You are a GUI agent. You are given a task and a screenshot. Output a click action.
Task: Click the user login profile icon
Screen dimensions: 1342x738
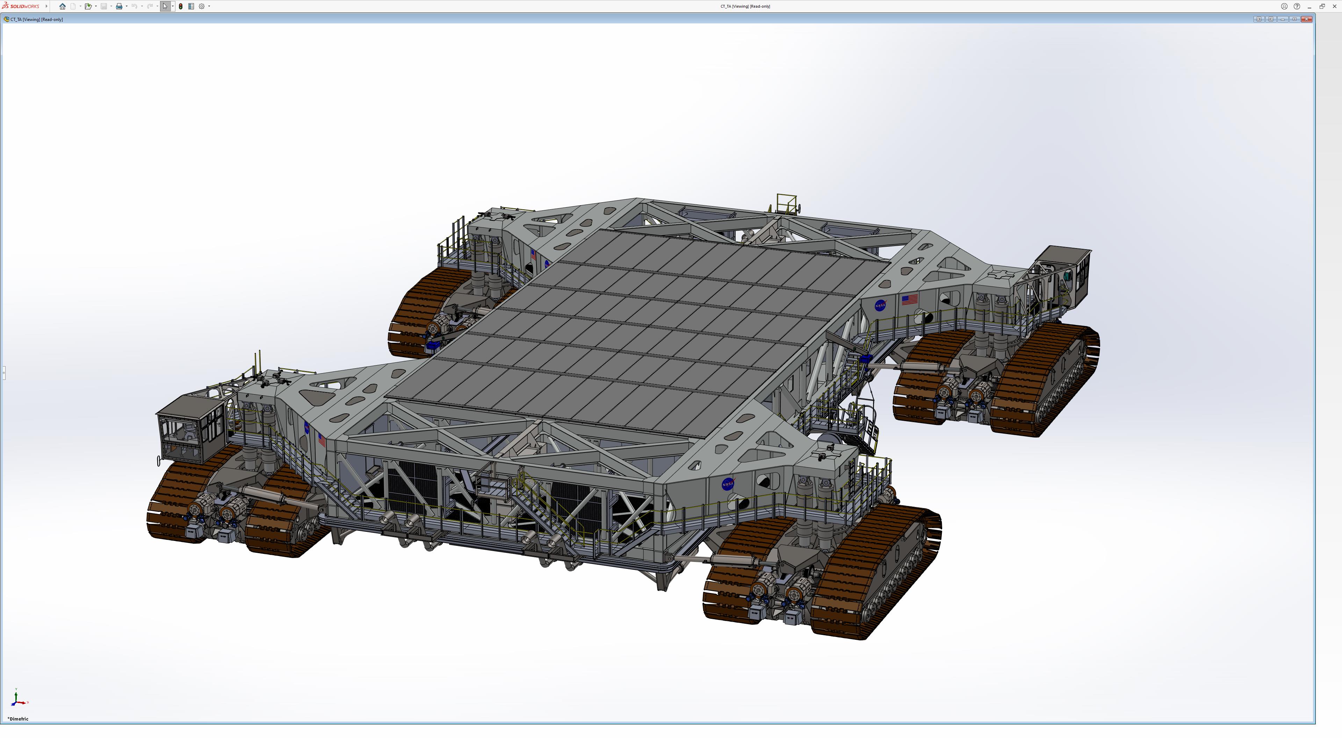click(x=1284, y=6)
